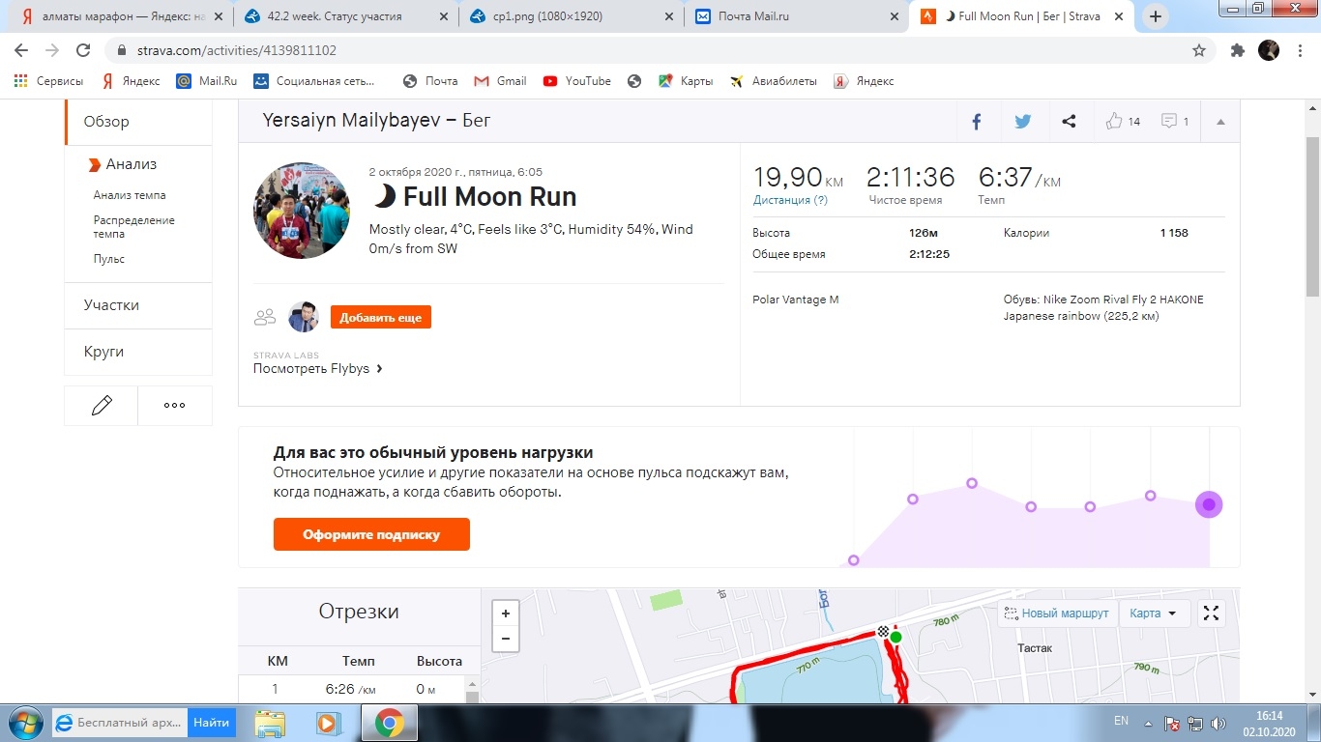
Task: Click the pencil edit activity icon
Action: coord(102,406)
